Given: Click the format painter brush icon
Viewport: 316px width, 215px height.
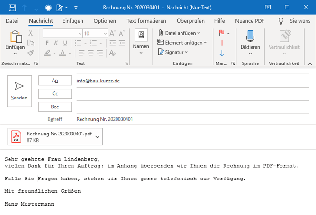Looking at the screenshot, I should click(x=31, y=53).
